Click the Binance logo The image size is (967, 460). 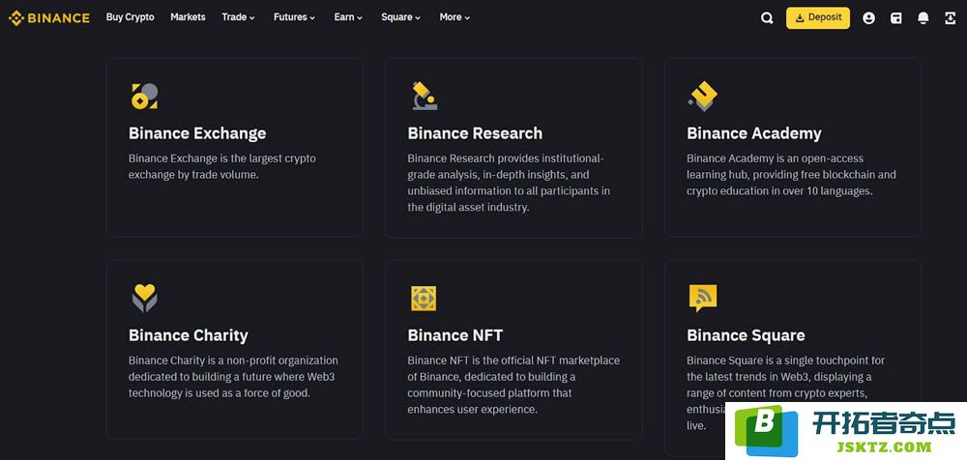coord(49,18)
